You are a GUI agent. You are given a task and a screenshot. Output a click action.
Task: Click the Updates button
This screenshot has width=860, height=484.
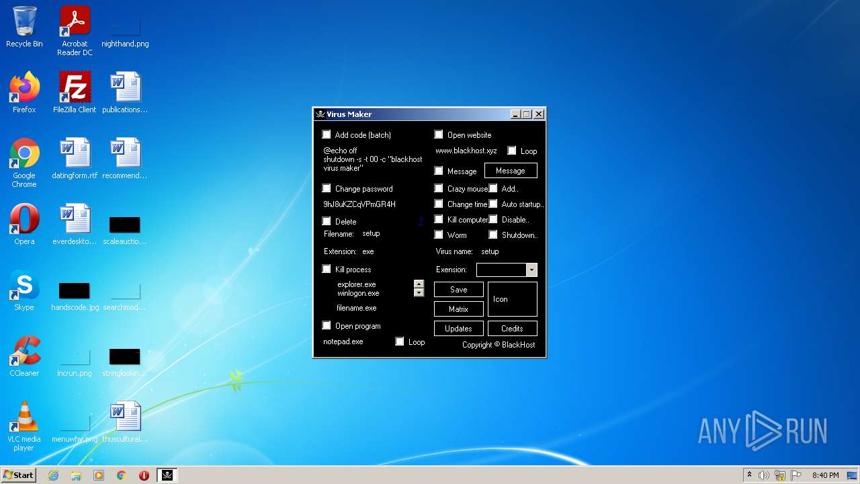(459, 329)
